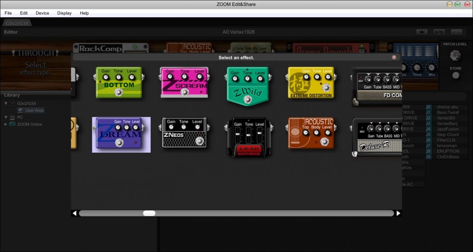Open the Help menu
The image size is (473, 252).
[x=84, y=13]
